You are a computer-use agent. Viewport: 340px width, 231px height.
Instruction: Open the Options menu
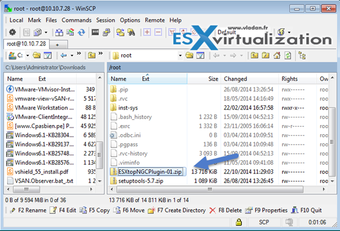coord(130,20)
